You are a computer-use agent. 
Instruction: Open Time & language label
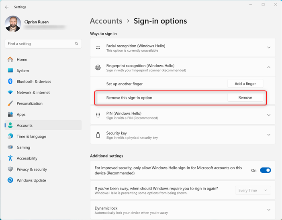(31, 136)
